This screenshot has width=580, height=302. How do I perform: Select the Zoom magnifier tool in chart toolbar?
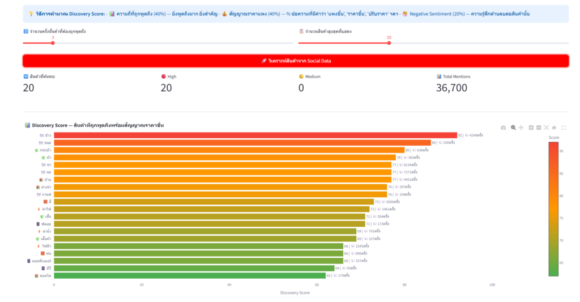(x=513, y=127)
